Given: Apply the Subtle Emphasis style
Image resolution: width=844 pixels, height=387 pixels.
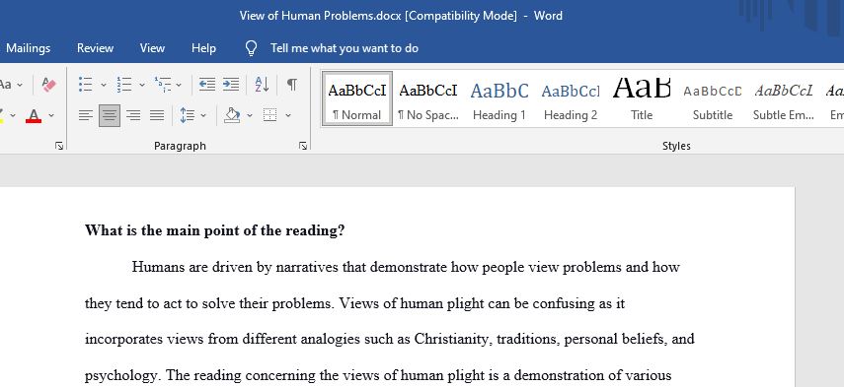Looking at the screenshot, I should [x=784, y=99].
